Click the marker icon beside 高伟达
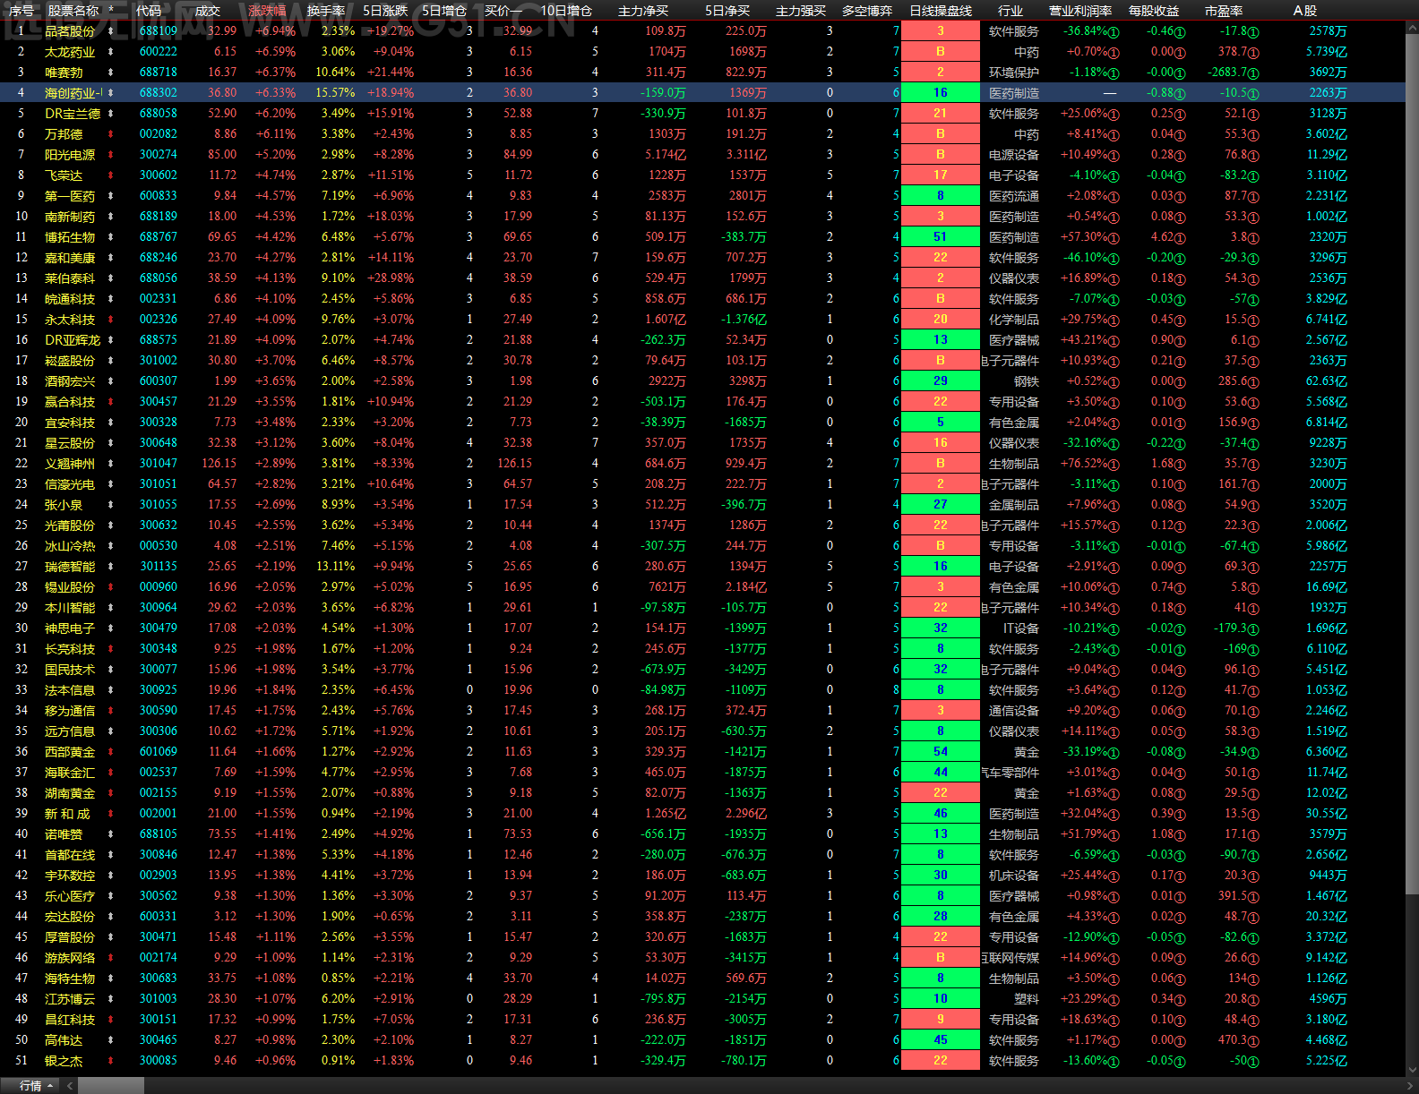The width and height of the screenshot is (1419, 1094). pyautogui.click(x=111, y=1040)
